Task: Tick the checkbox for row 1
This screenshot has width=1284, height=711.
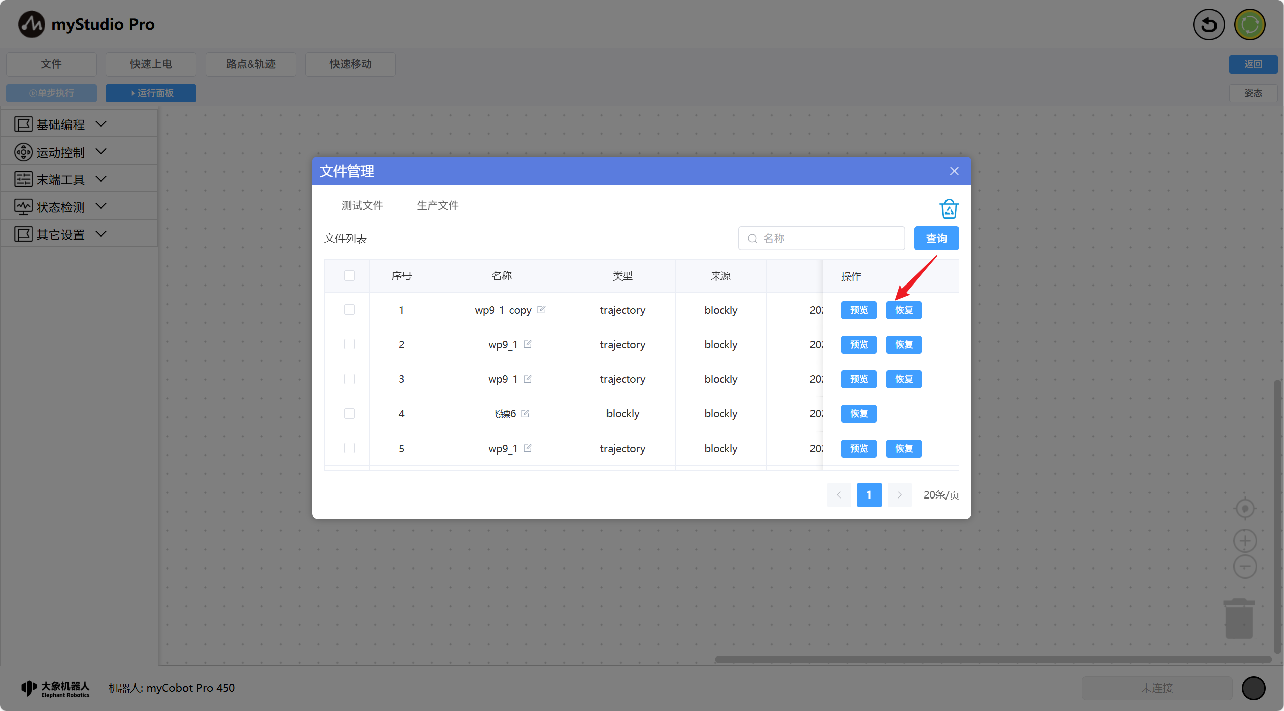Action: click(x=349, y=310)
